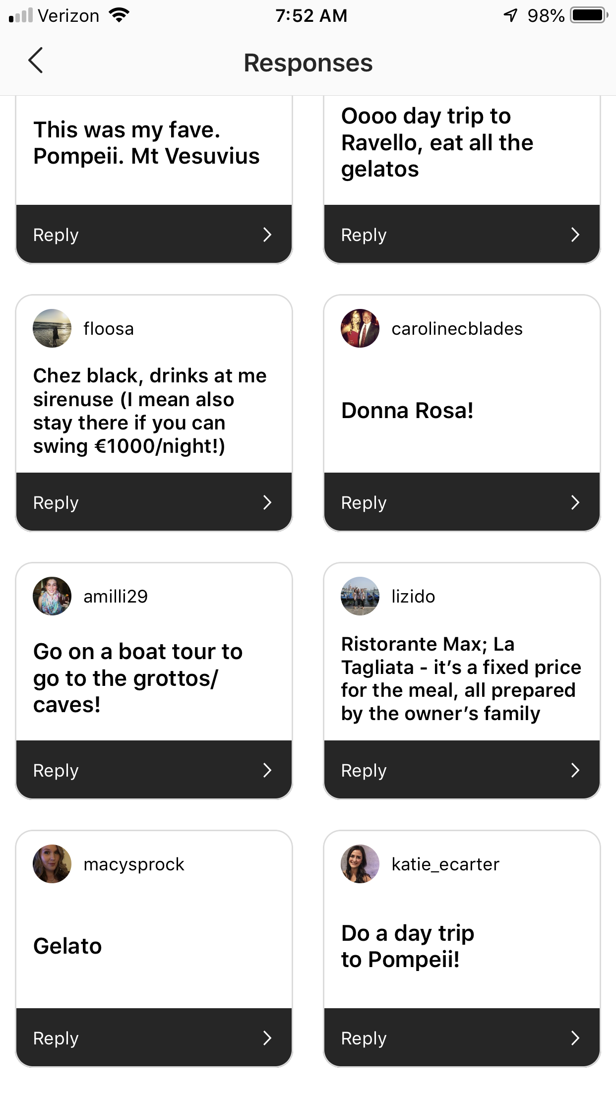Tap lizido's profile picture
This screenshot has height=1095, width=616.
point(360,596)
